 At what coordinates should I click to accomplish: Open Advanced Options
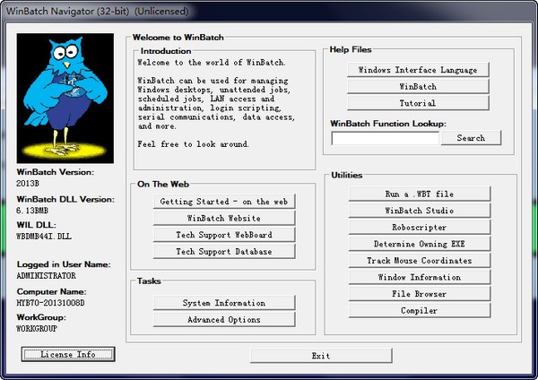coord(224,320)
